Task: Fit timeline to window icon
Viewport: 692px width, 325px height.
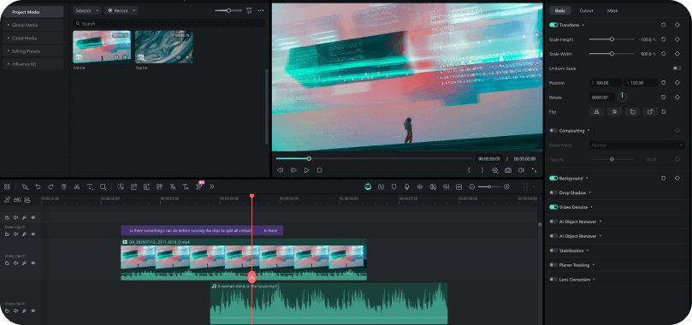Action: [x=459, y=187]
